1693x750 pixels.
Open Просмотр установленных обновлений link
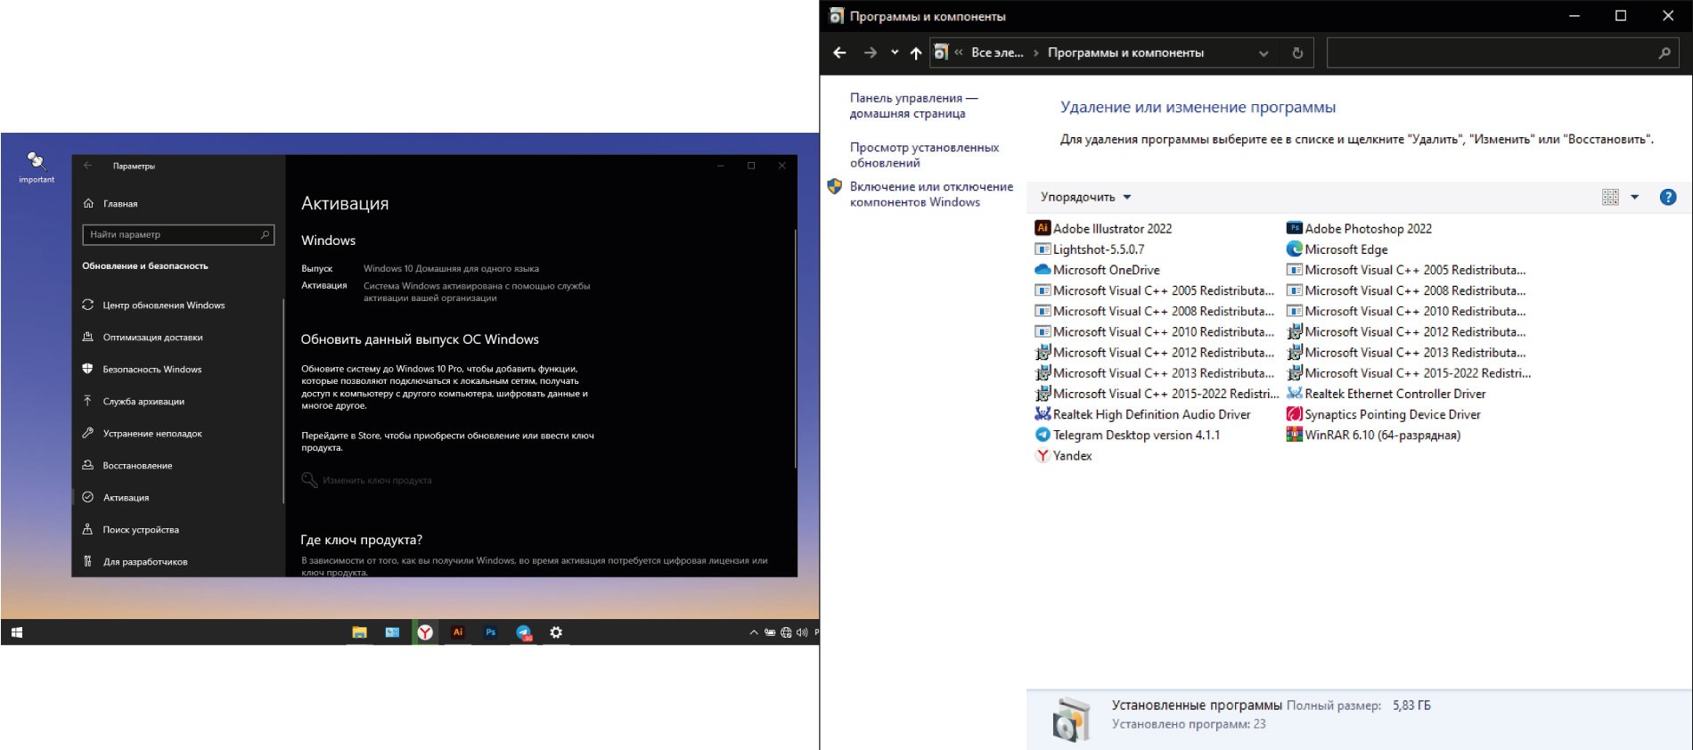924,155
